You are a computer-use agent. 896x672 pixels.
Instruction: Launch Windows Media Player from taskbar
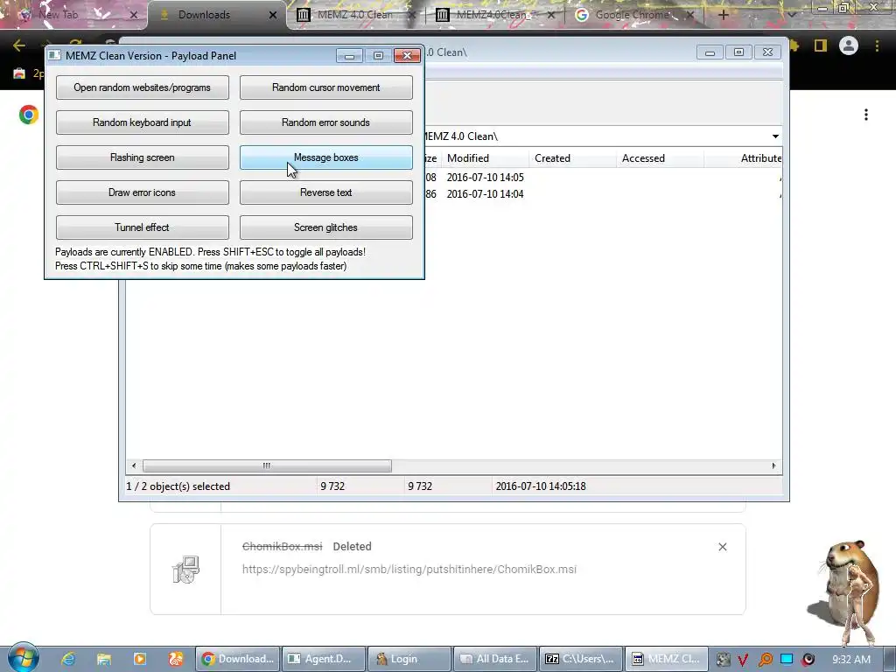click(140, 659)
